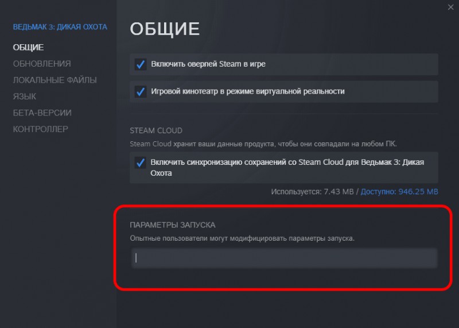Open the ЯЗЫК settings section
The image size is (459, 328).
click(x=25, y=97)
